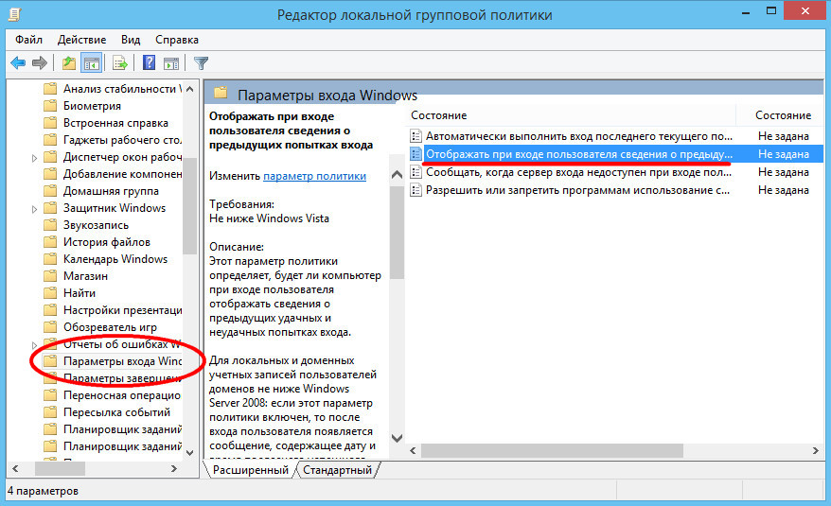Select the Параметры входа Windows tree folder

coord(122,361)
